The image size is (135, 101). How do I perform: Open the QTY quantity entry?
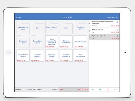(x=116, y=89)
